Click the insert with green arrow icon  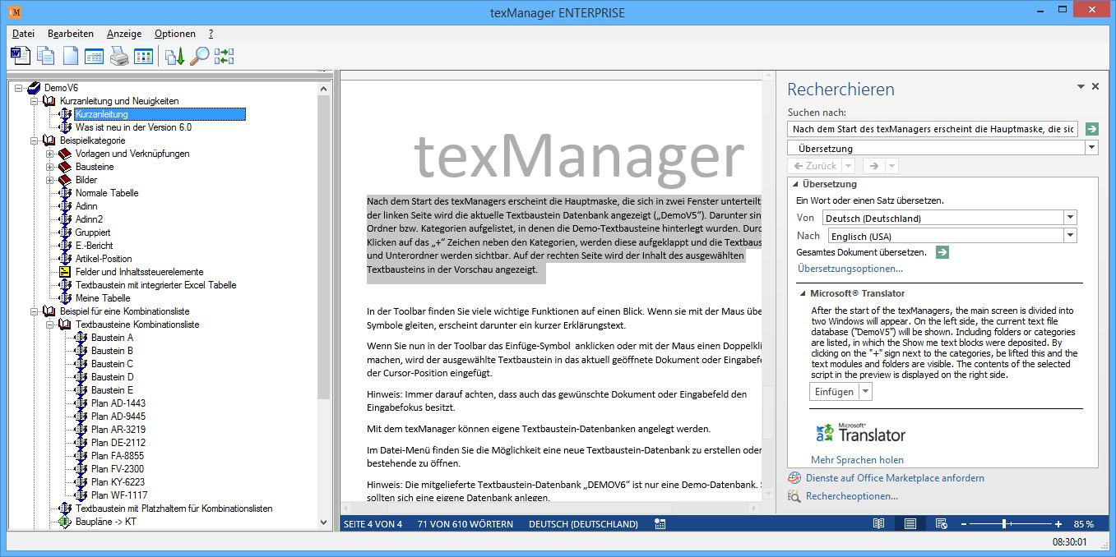174,56
